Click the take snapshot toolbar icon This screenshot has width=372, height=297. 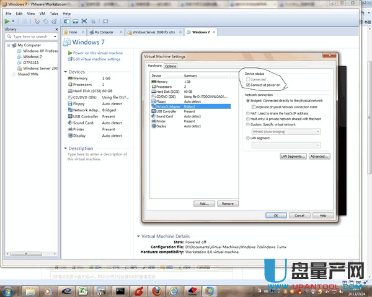coord(37,21)
